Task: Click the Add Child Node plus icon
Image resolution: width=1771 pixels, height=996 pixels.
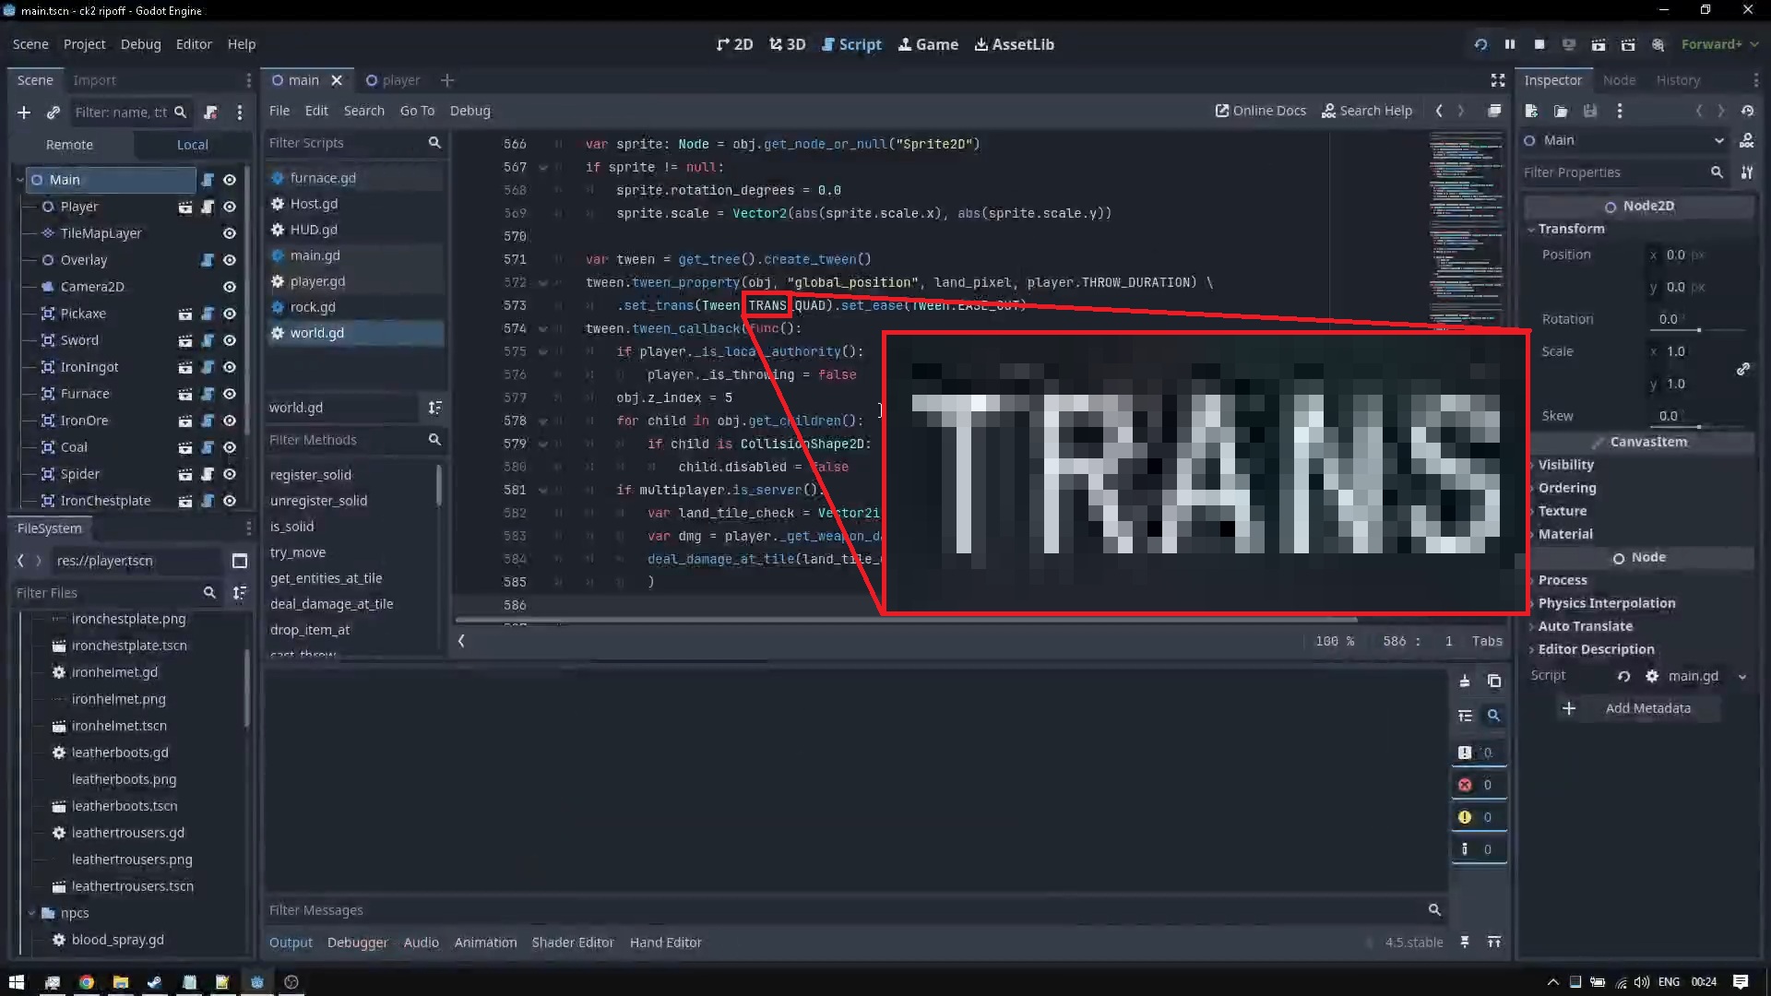Action: point(24,113)
